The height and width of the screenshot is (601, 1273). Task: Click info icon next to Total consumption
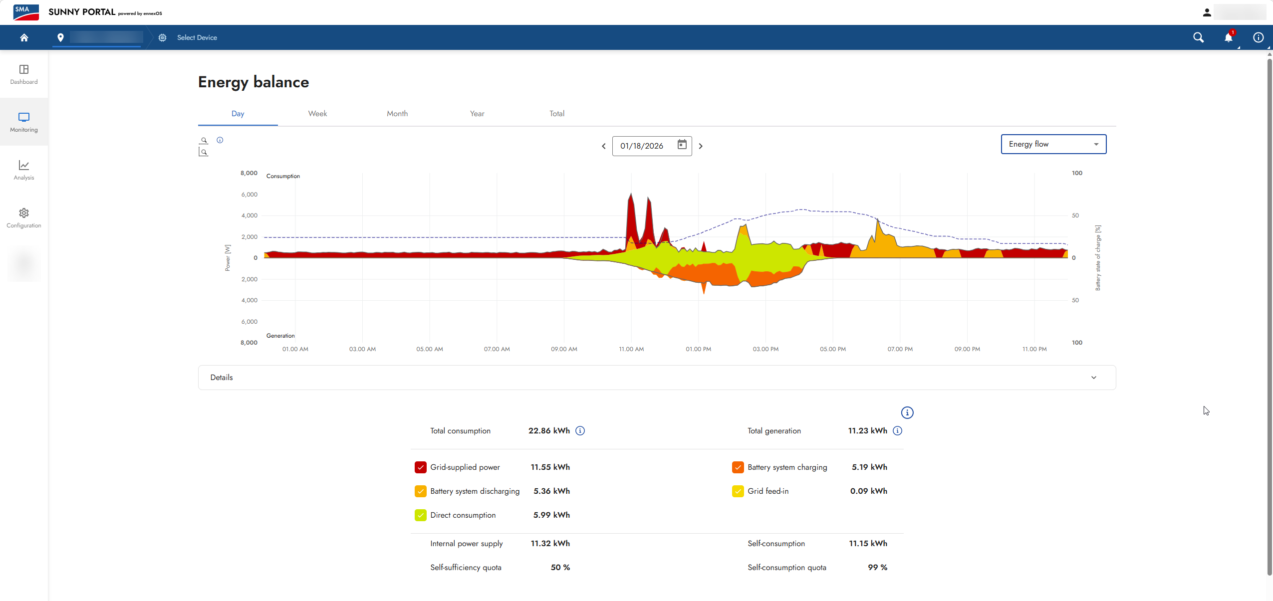pos(580,430)
